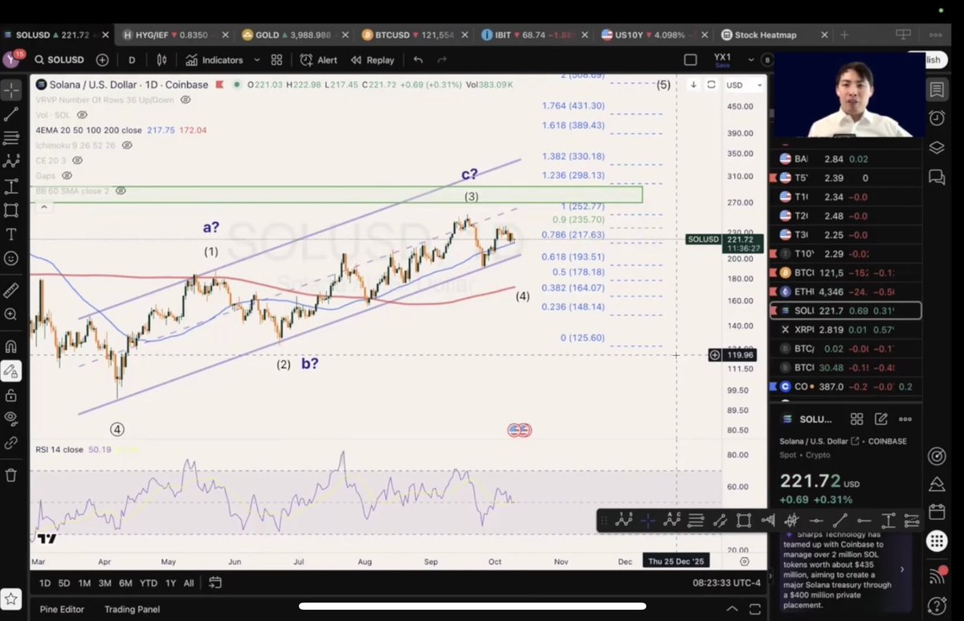Open the SOLUSD symbol search
Image resolution: width=964 pixels, height=621 pixels.
(x=59, y=60)
